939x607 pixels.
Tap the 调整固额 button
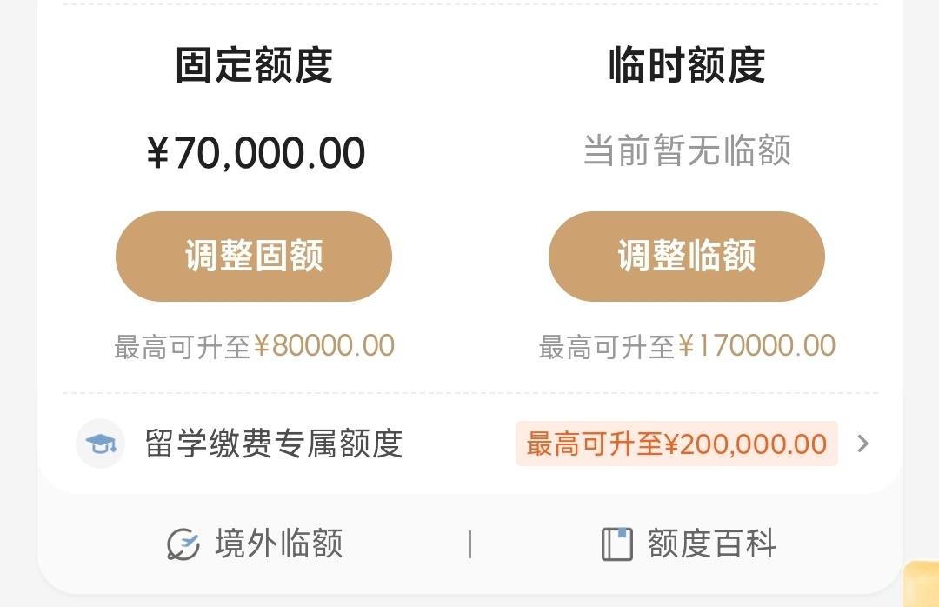254,257
